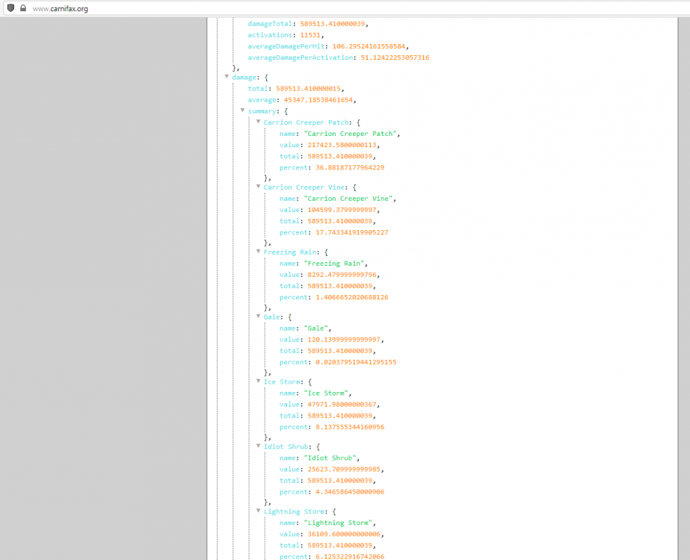The image size is (690, 560).
Task: Collapse the Idiot Shrub entry
Action: point(258,447)
